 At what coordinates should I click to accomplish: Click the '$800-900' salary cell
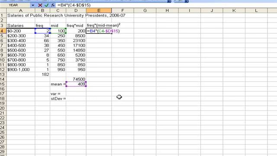pos(21,65)
